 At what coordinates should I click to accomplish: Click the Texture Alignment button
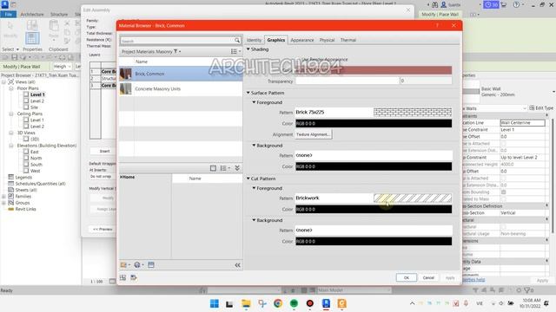click(x=314, y=134)
